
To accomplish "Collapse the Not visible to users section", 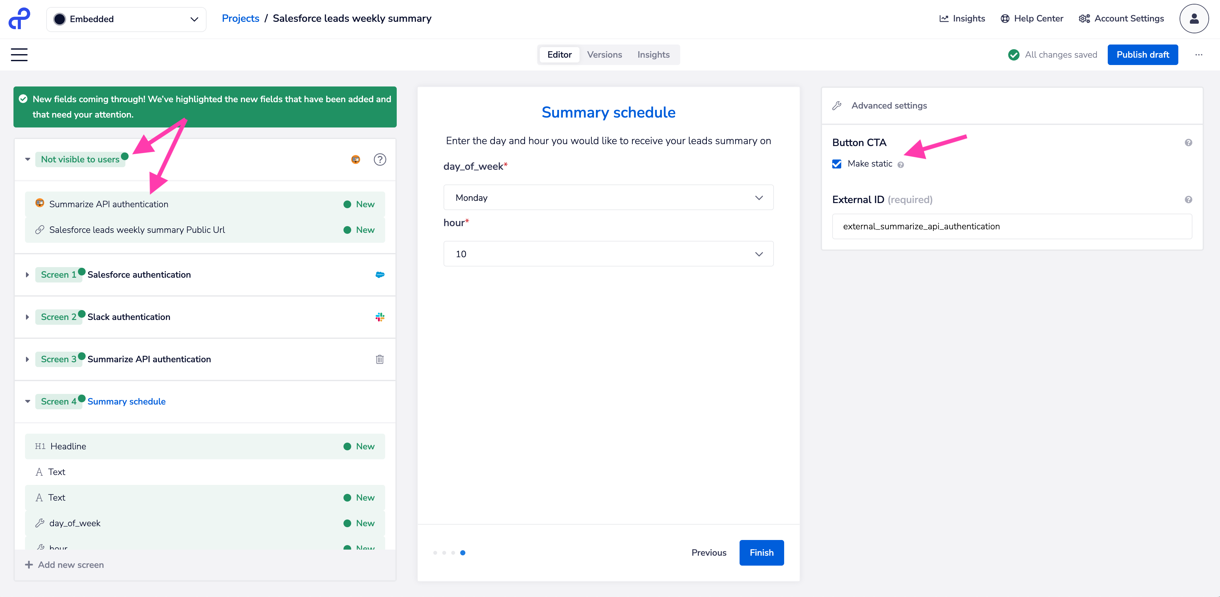I will point(28,159).
